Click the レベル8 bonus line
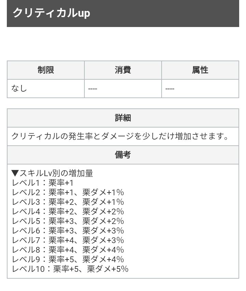This screenshot has height=291, width=246. (x=68, y=250)
